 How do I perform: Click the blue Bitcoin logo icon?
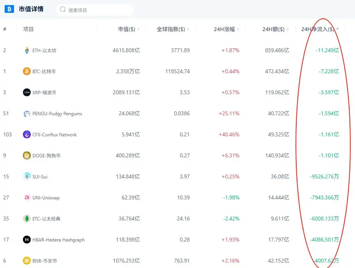9,9
